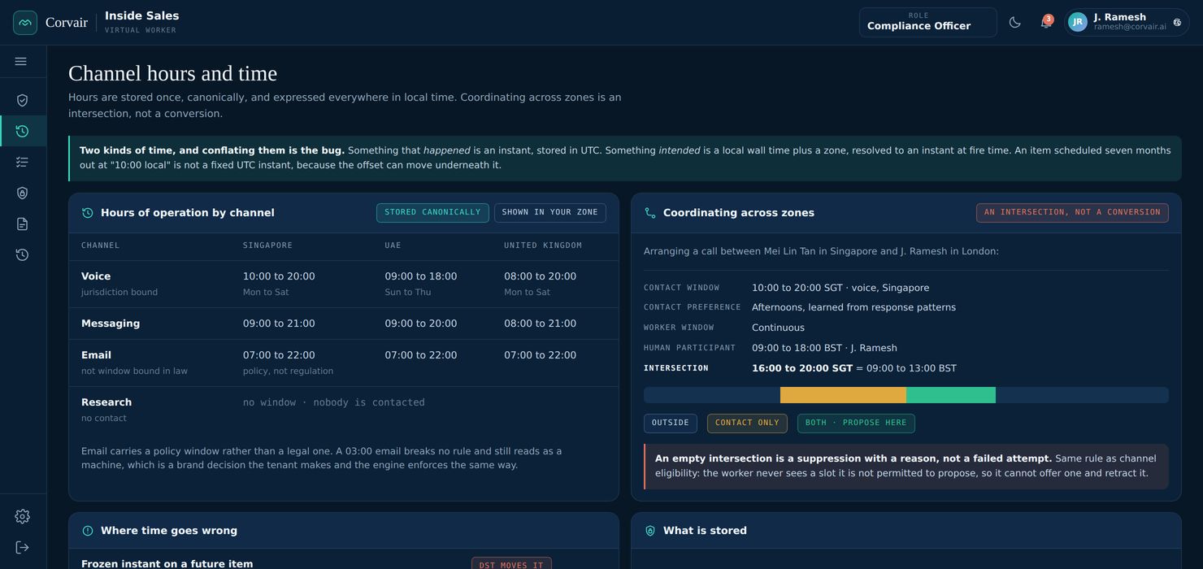Open the document sidebar icon
The width and height of the screenshot is (1203, 569).
tap(22, 224)
